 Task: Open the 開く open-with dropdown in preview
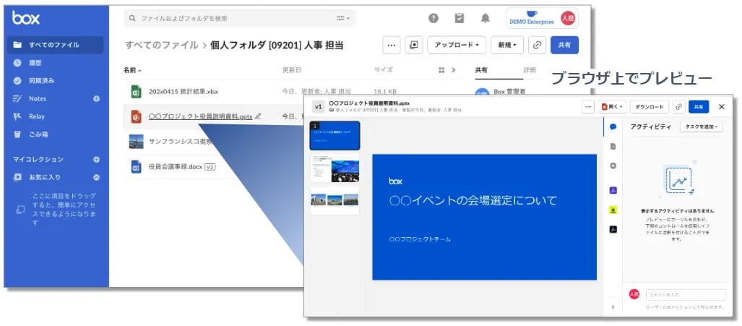[x=613, y=107]
